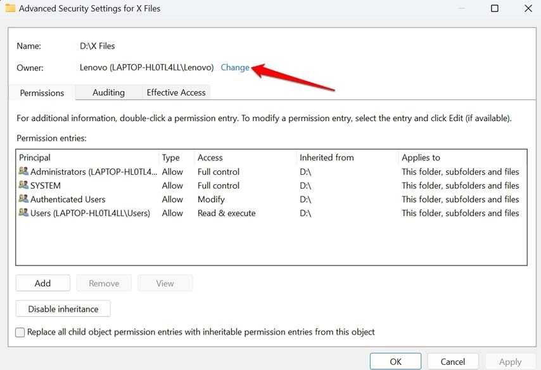The width and height of the screenshot is (541, 370).
Task: Click the Remove button
Action: coord(104,283)
